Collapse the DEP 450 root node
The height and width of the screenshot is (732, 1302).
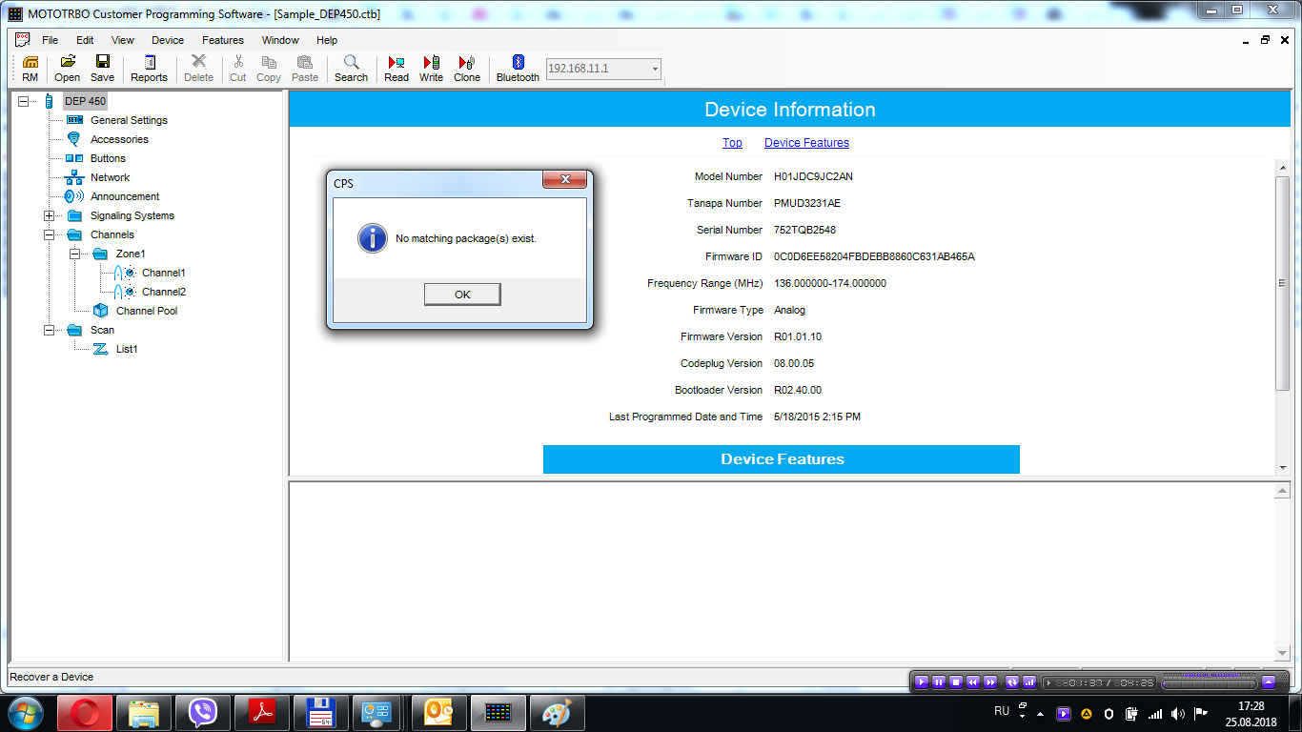(23, 101)
